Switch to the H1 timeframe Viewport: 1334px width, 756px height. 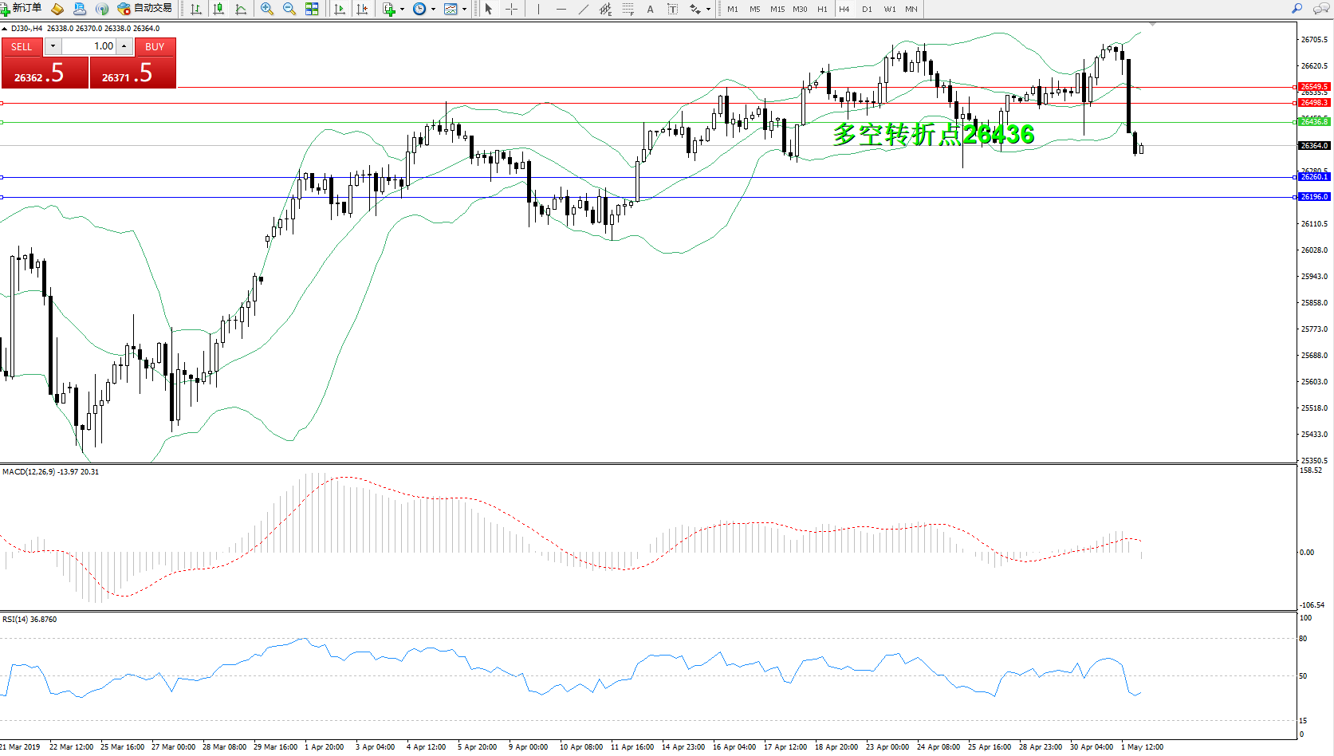point(822,10)
